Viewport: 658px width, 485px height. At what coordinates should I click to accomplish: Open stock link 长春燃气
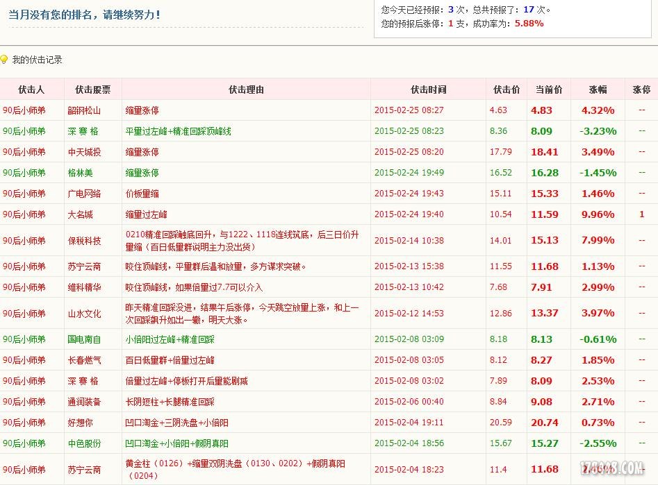tap(84, 360)
